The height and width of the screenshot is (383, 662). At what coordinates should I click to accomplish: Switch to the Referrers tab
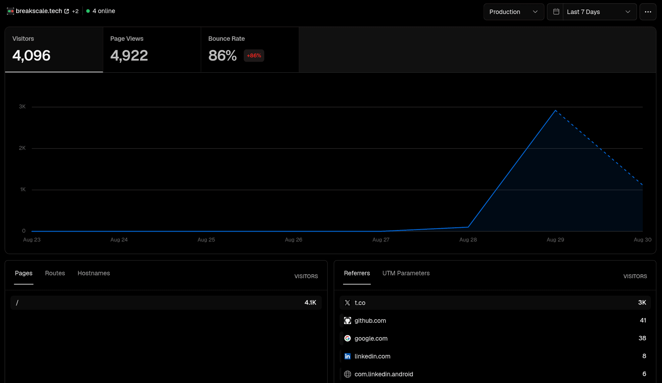[357, 273]
